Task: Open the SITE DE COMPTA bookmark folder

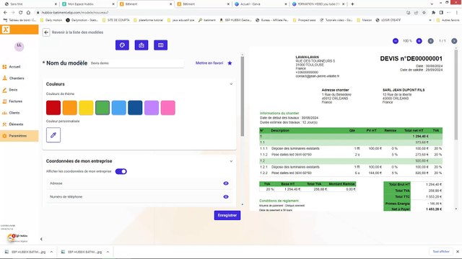Action: (x=115, y=20)
